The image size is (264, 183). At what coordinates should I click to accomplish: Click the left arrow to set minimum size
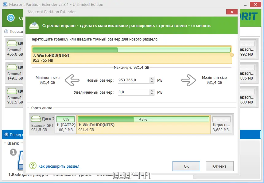72,80
